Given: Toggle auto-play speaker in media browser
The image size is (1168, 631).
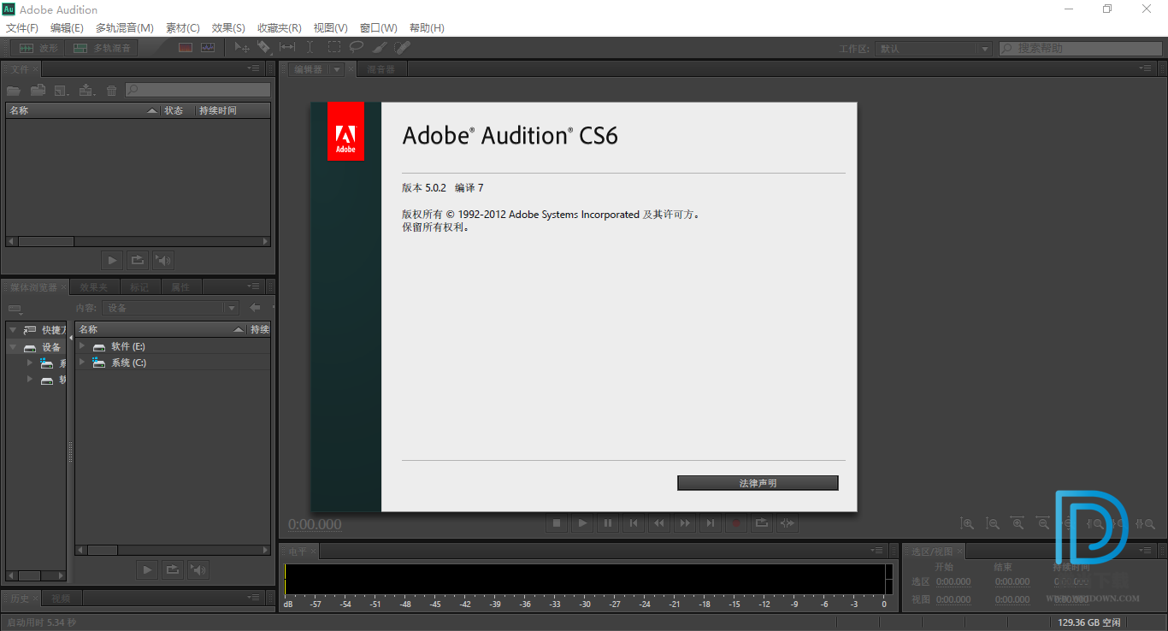Looking at the screenshot, I should tap(198, 569).
